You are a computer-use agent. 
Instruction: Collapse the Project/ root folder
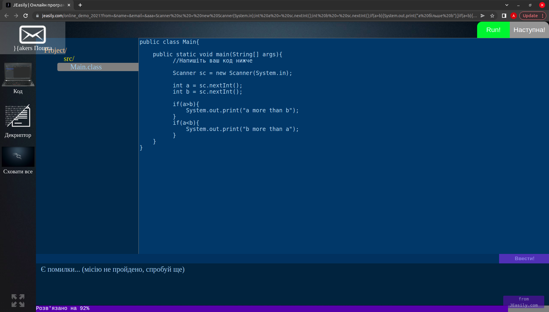coord(56,50)
